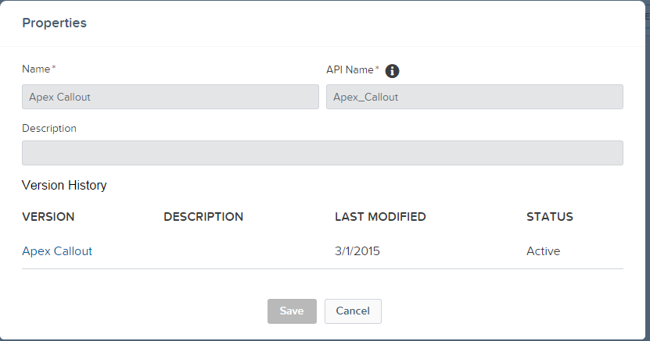Click the Cancel button
650x341 pixels.
(x=353, y=311)
